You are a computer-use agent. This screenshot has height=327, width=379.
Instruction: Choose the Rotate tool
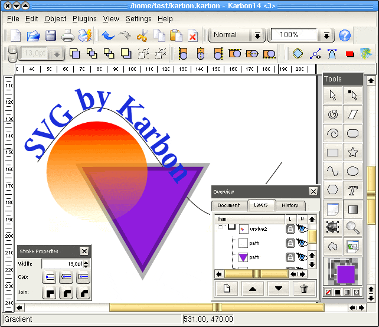[333, 114]
